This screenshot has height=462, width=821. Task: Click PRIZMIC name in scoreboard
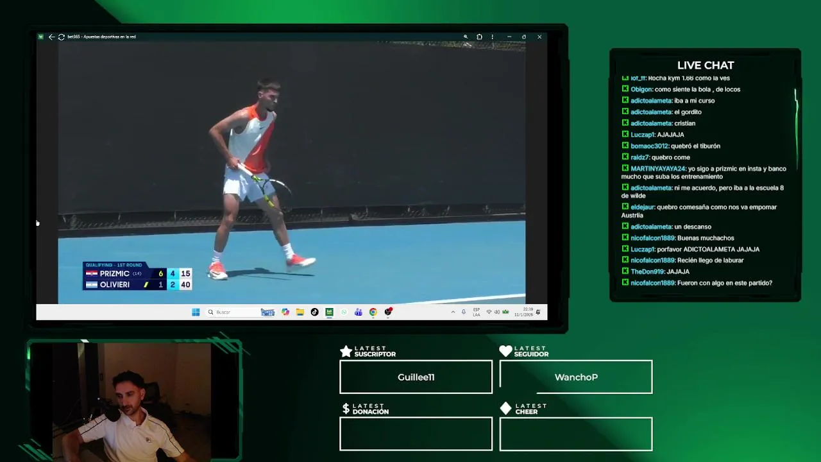115,273
